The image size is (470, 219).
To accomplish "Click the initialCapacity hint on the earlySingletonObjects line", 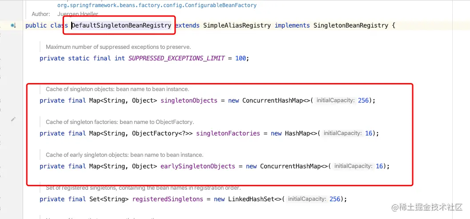I will [354, 166].
